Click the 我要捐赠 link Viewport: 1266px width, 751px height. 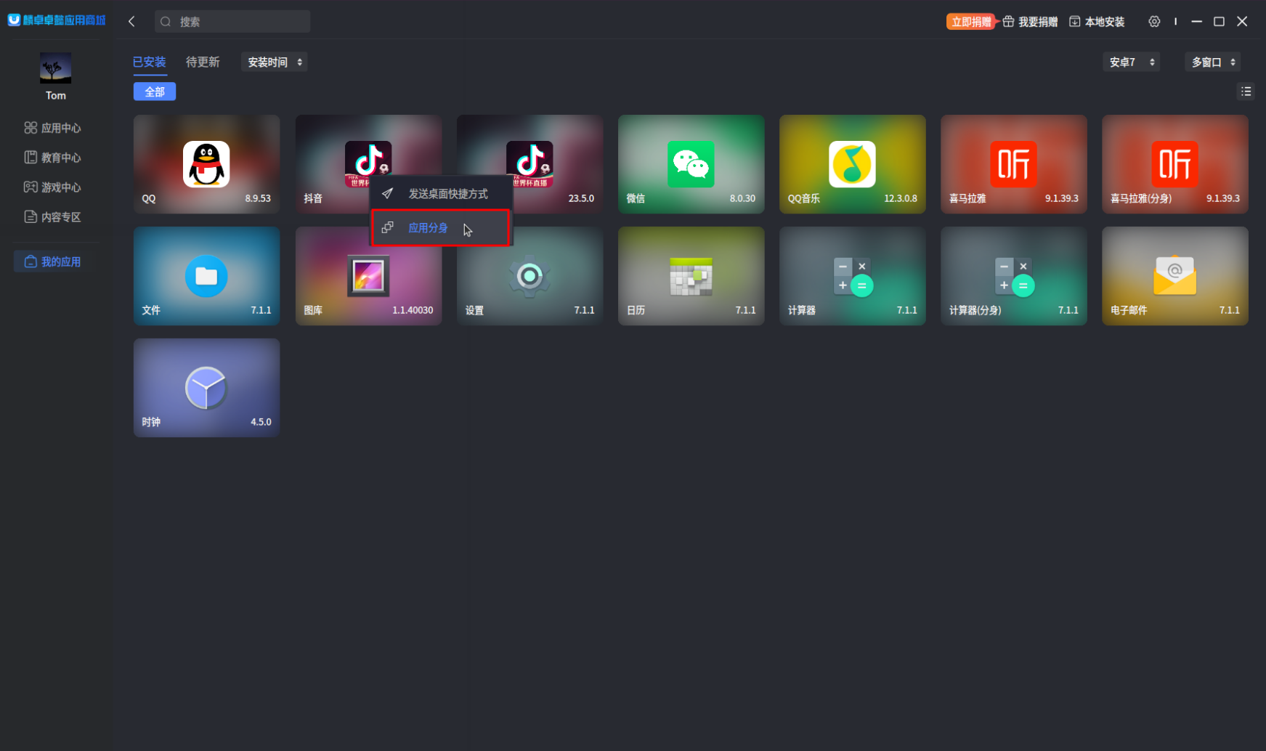coord(1038,22)
